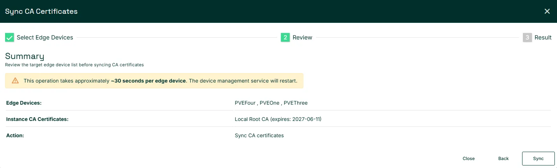Click the 'Sync CA Certificates' dialog title
557x168 pixels.
tap(41, 11)
